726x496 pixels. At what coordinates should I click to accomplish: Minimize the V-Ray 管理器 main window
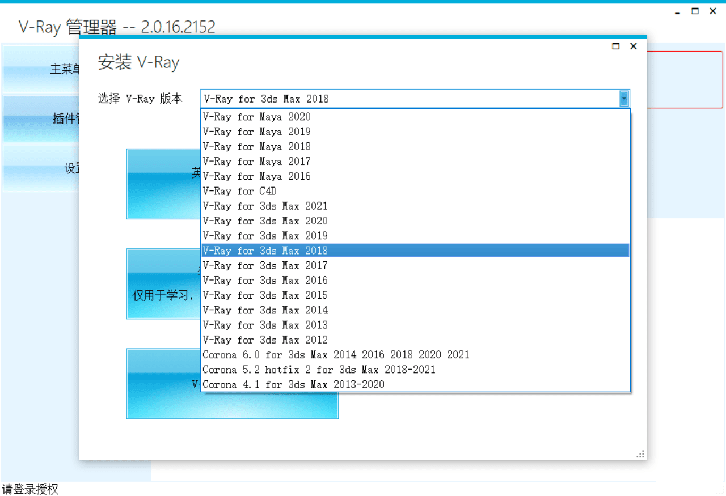678,12
